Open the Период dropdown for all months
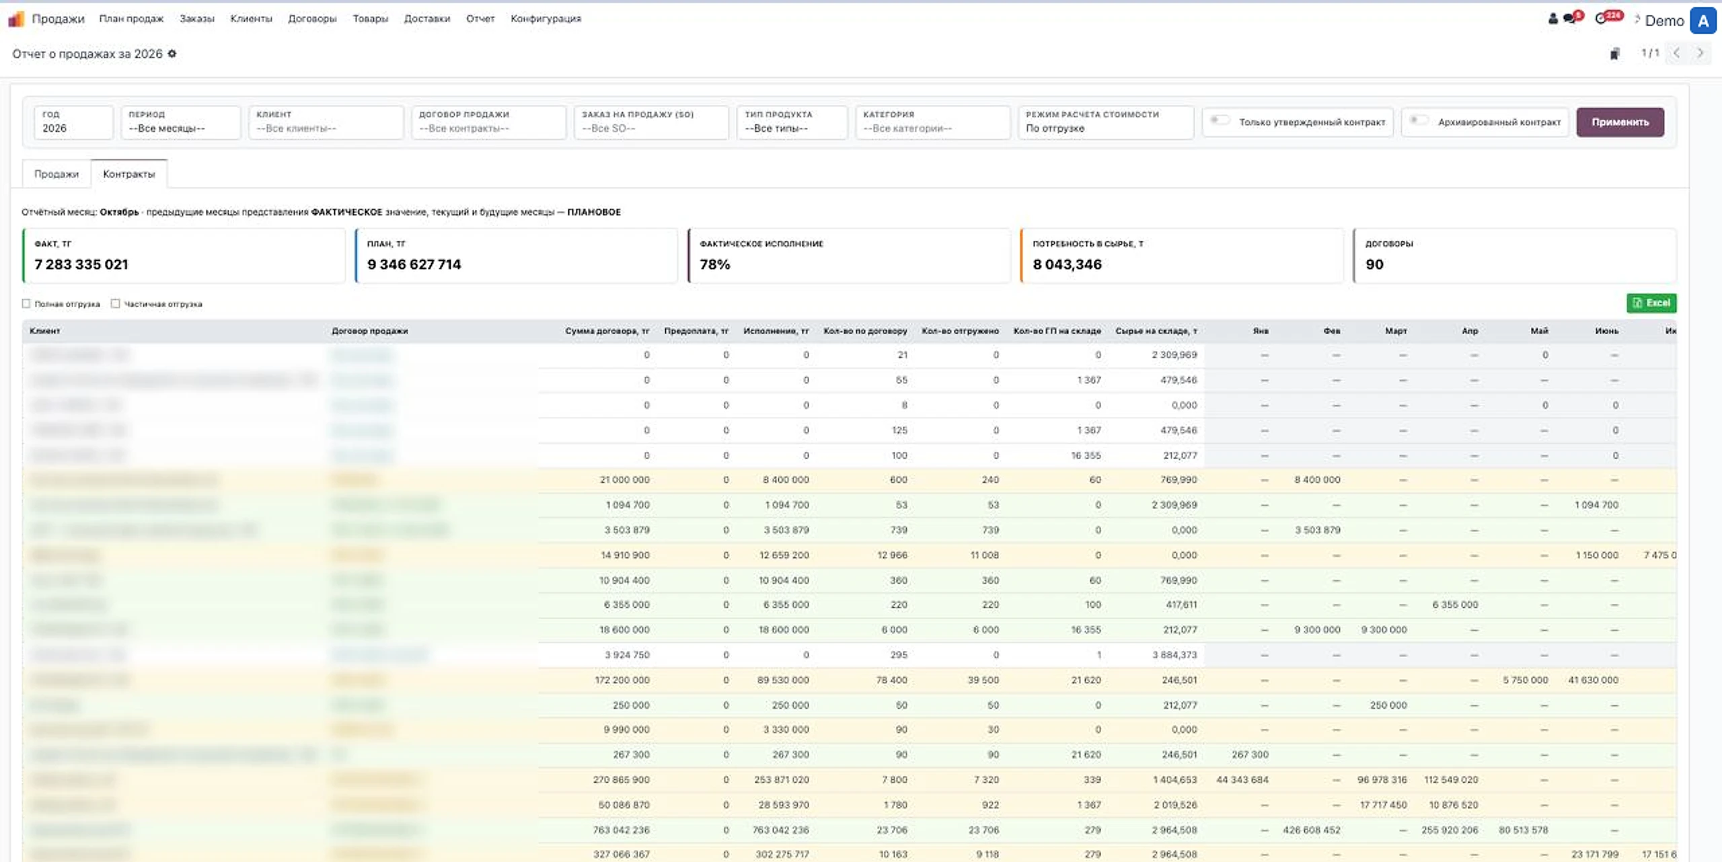 [x=181, y=122]
